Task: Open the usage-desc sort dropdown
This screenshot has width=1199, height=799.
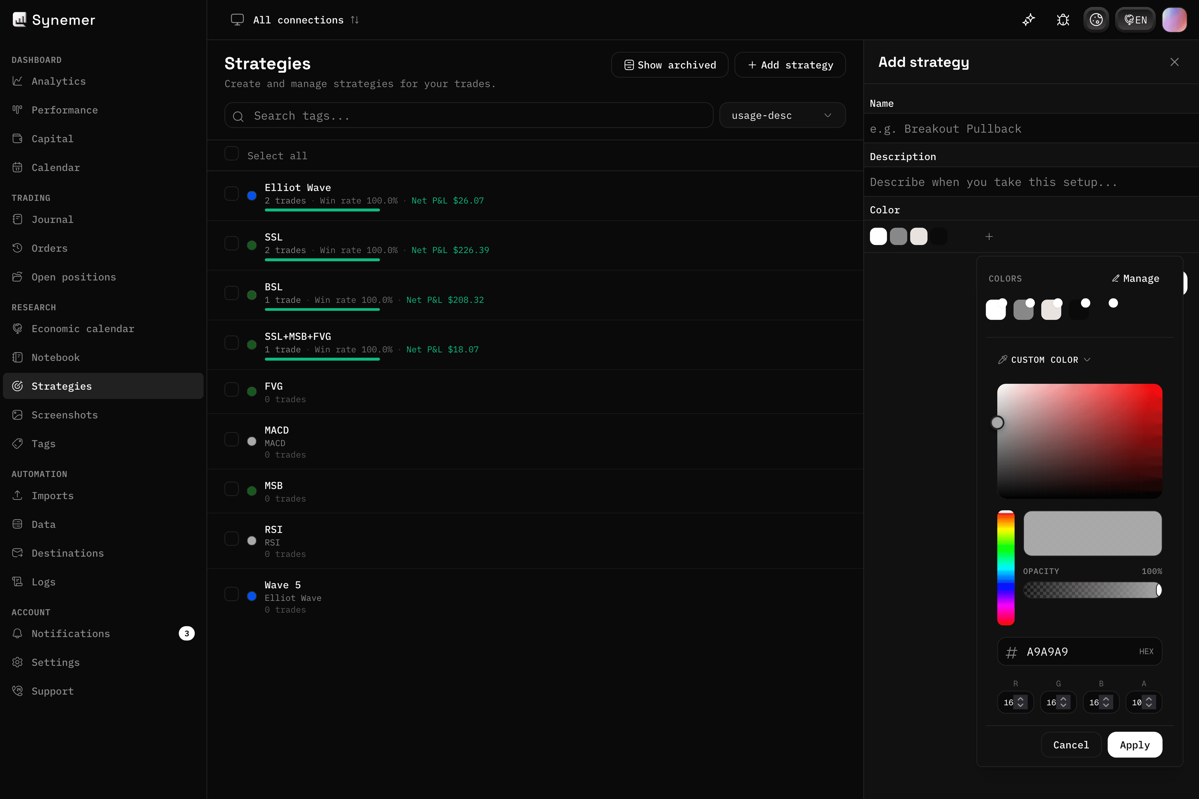Action: [x=782, y=116]
